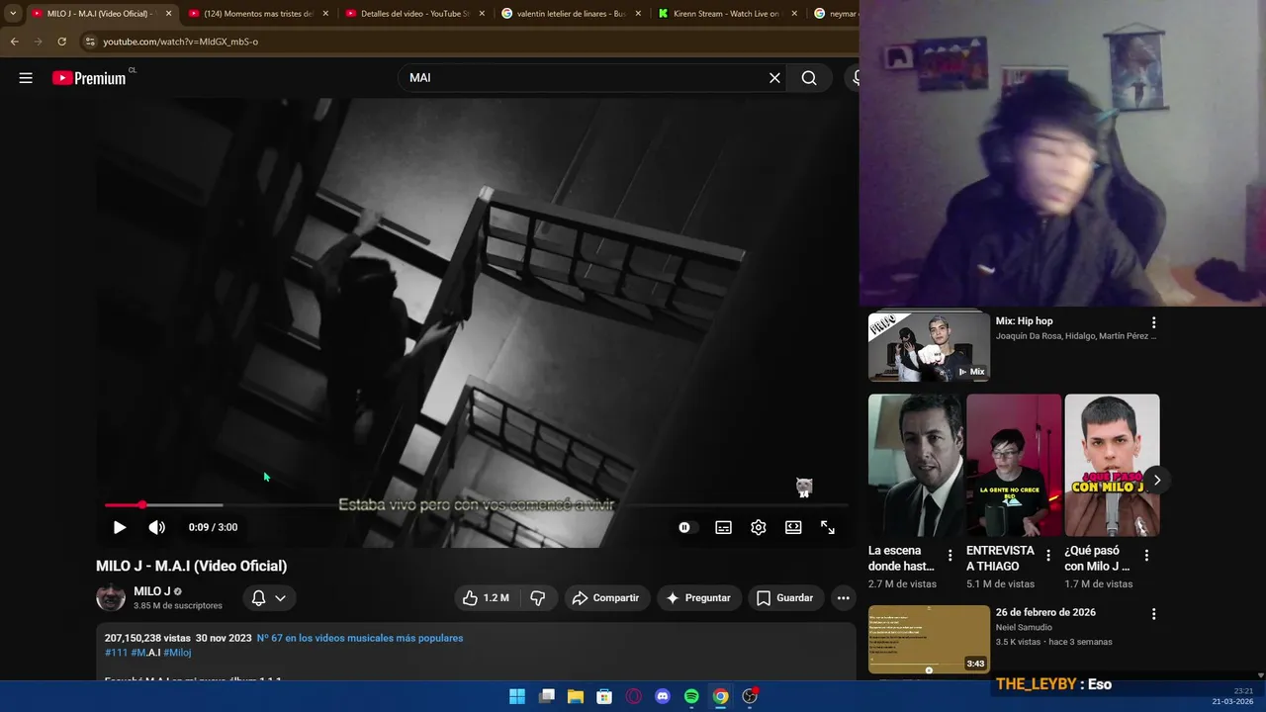The image size is (1266, 712).
Task: Save video with Guardar button
Action: click(784, 597)
